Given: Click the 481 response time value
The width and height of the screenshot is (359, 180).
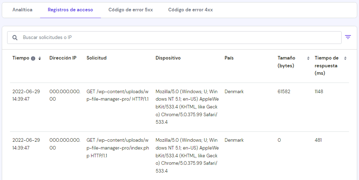Looking at the screenshot, I should [x=318, y=140].
